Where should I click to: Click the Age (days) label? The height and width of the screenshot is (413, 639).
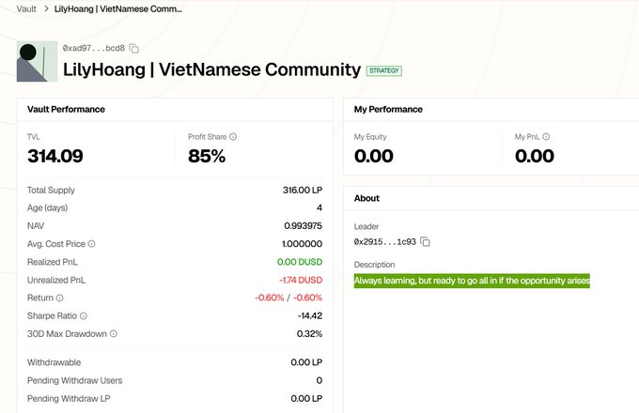(47, 208)
